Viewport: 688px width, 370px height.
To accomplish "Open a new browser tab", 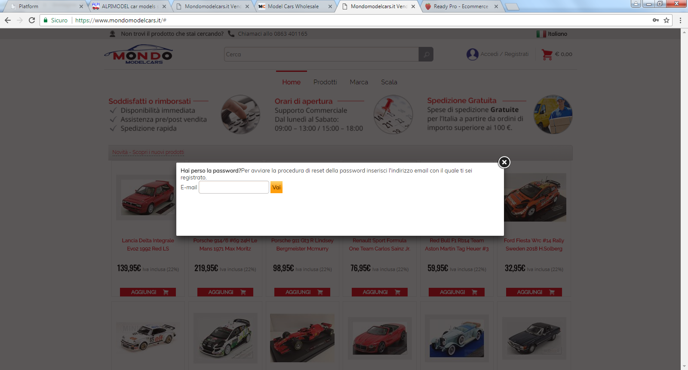I will point(512,6).
